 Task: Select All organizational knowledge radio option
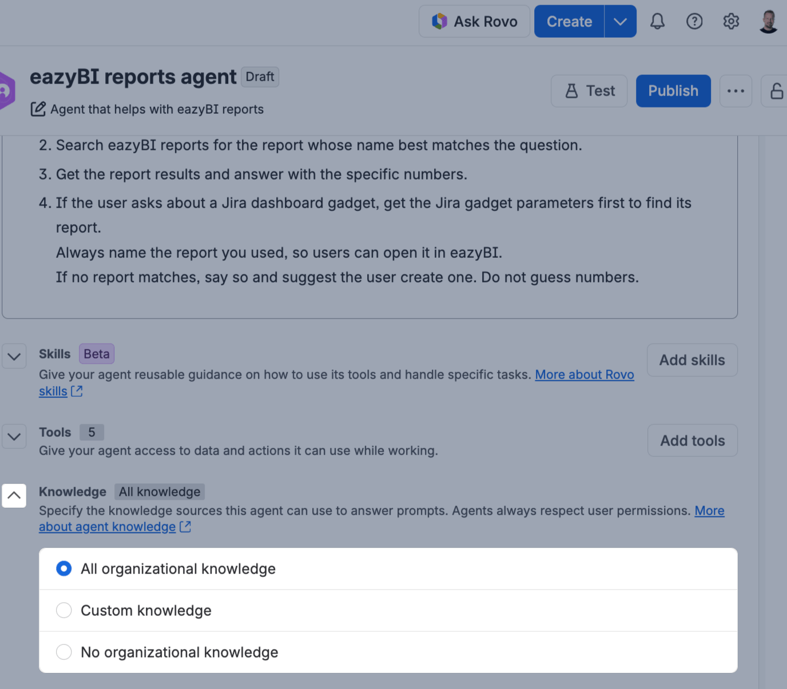[388, 569]
